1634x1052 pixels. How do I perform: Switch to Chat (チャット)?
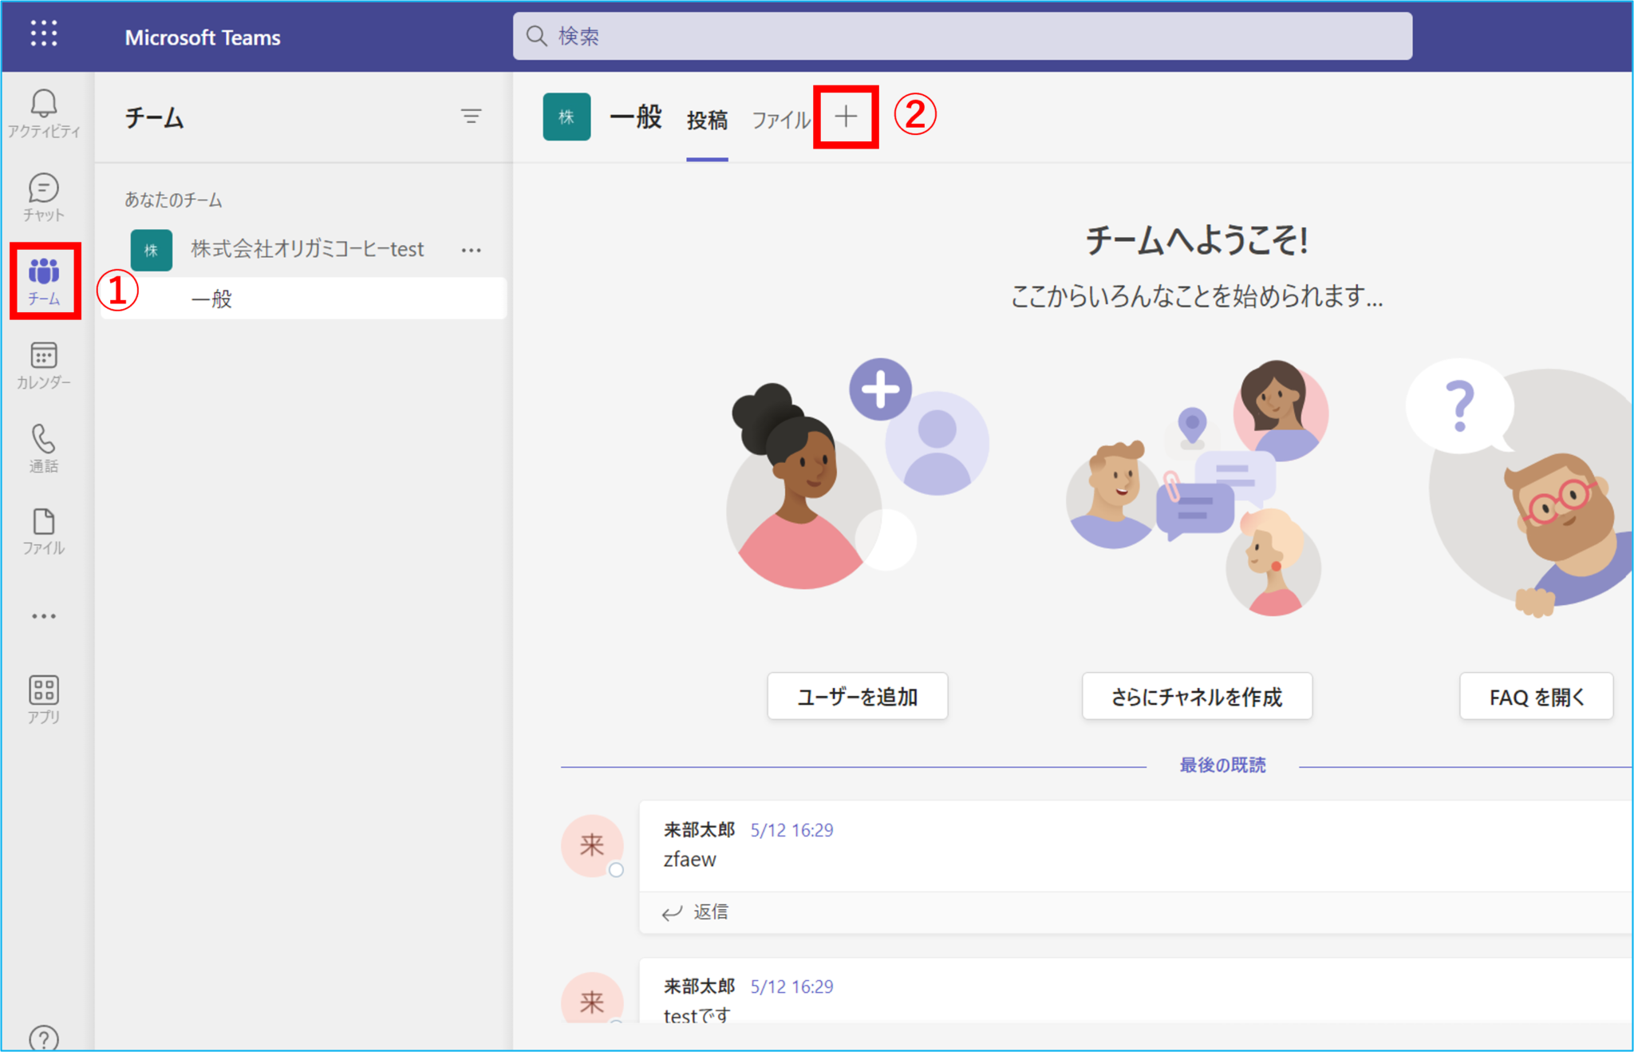[44, 196]
